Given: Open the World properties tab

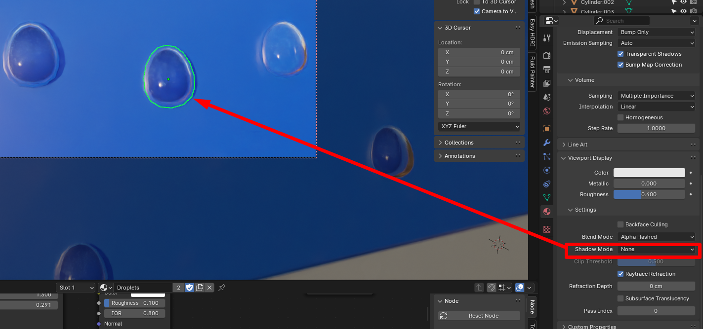Looking at the screenshot, I should pos(546,111).
